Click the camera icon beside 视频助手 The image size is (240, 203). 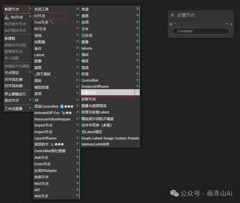[x=52, y=144]
